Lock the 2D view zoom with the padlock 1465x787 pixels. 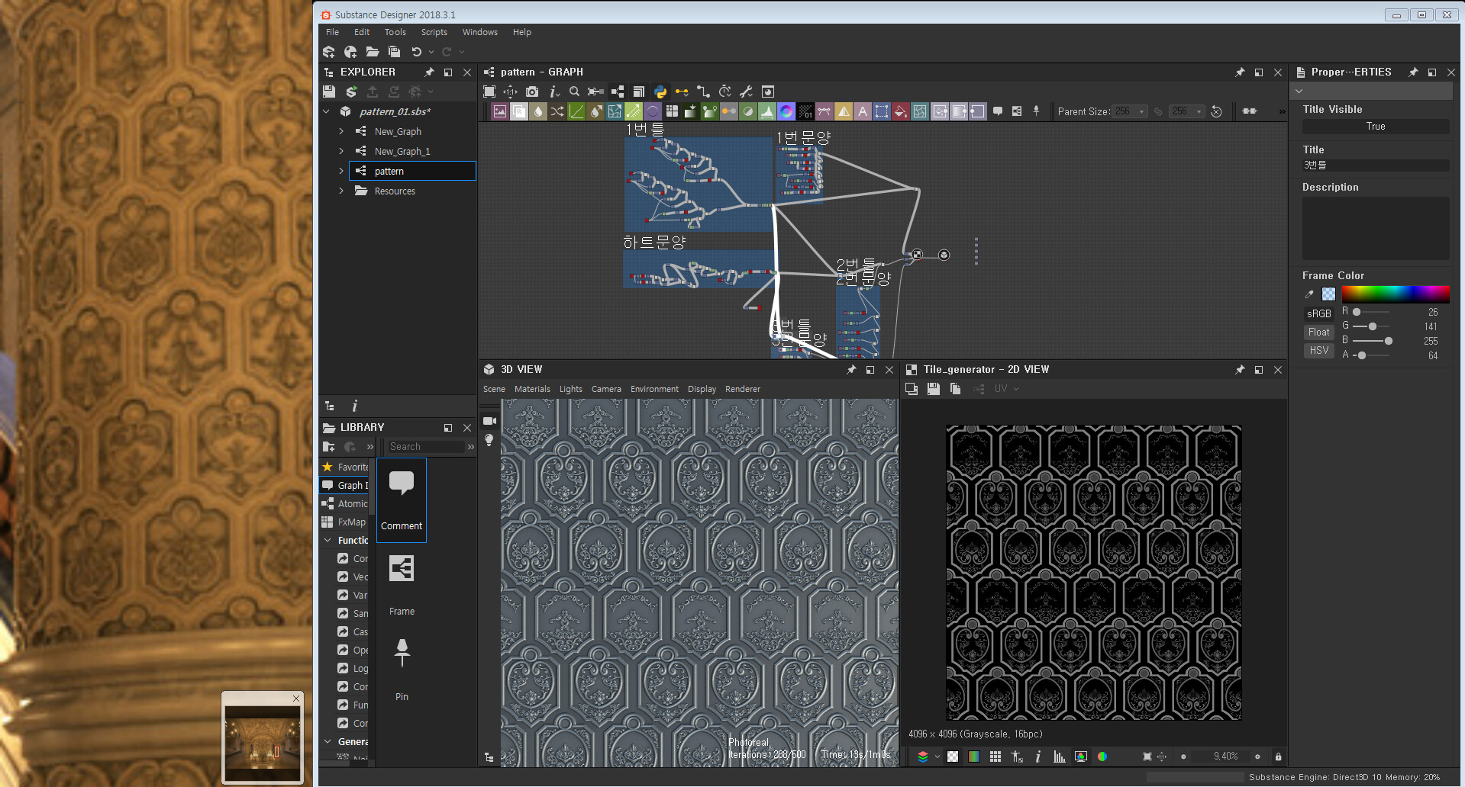pos(1278,756)
